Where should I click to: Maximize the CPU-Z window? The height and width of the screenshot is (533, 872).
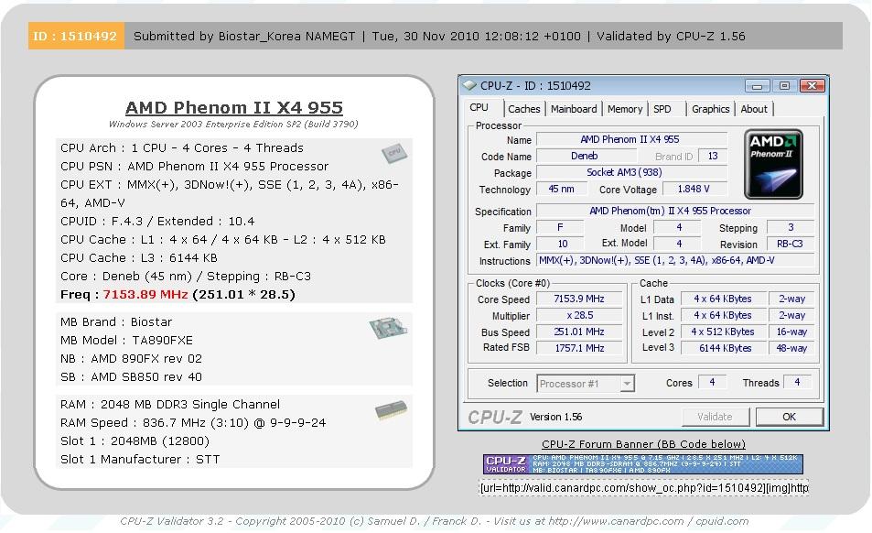click(x=784, y=86)
